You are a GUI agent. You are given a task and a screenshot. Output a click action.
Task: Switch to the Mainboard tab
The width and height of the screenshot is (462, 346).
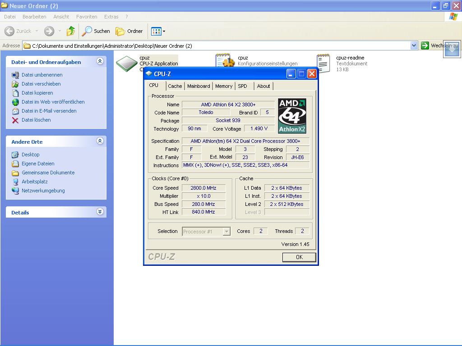point(199,86)
